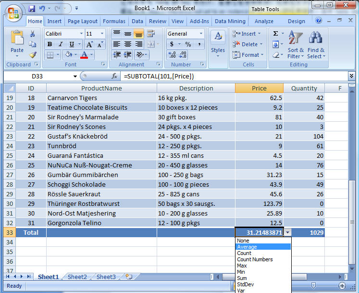Save the workbook via Quick Access
The image size is (359, 293).
32,9
